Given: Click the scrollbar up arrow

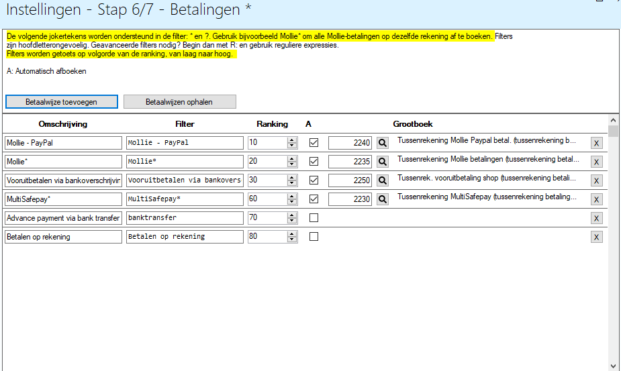Looking at the screenshot, I should (x=613, y=120).
